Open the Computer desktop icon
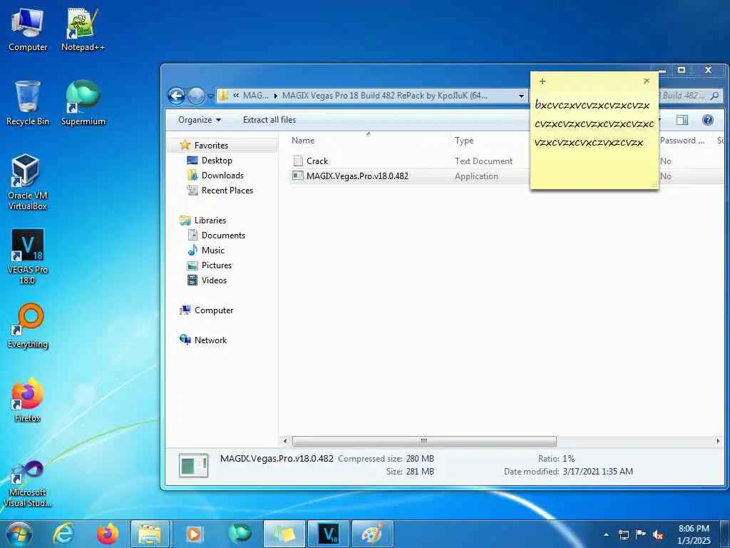 tap(28, 29)
